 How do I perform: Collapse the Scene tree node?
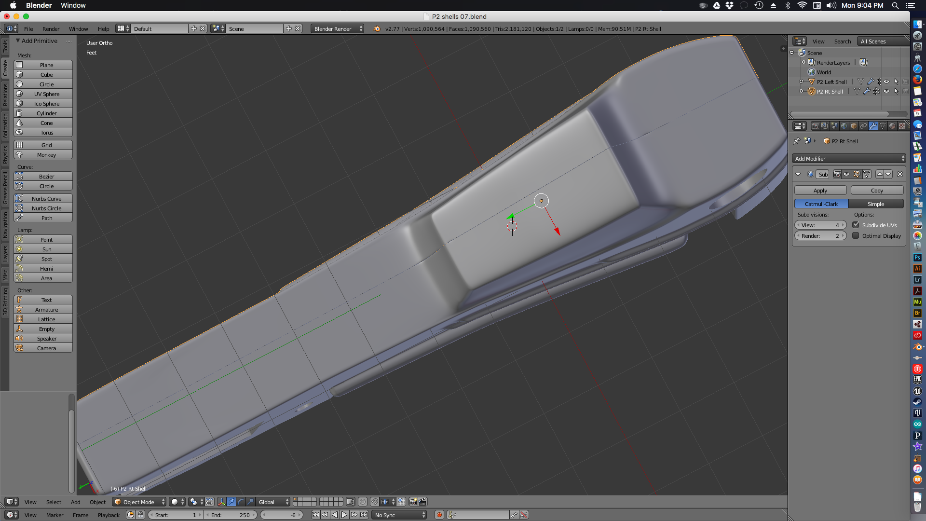tap(792, 53)
